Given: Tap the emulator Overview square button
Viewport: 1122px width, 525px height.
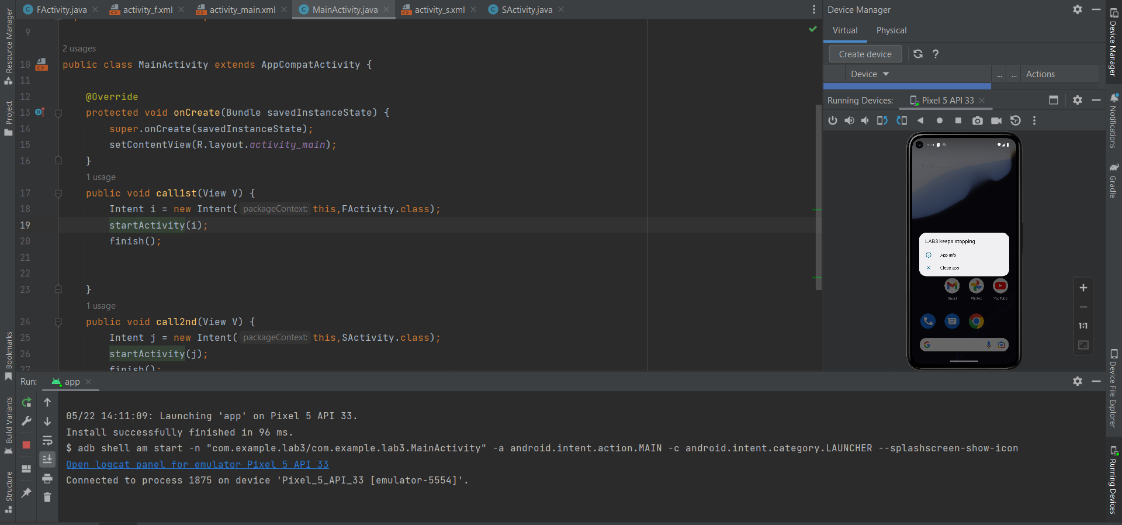Looking at the screenshot, I should [x=958, y=120].
